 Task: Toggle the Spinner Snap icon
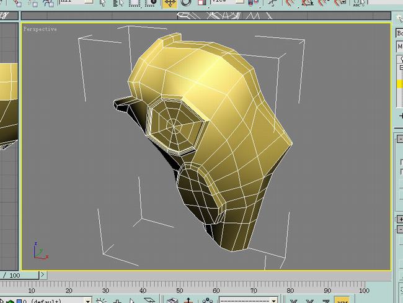(x=340, y=2)
